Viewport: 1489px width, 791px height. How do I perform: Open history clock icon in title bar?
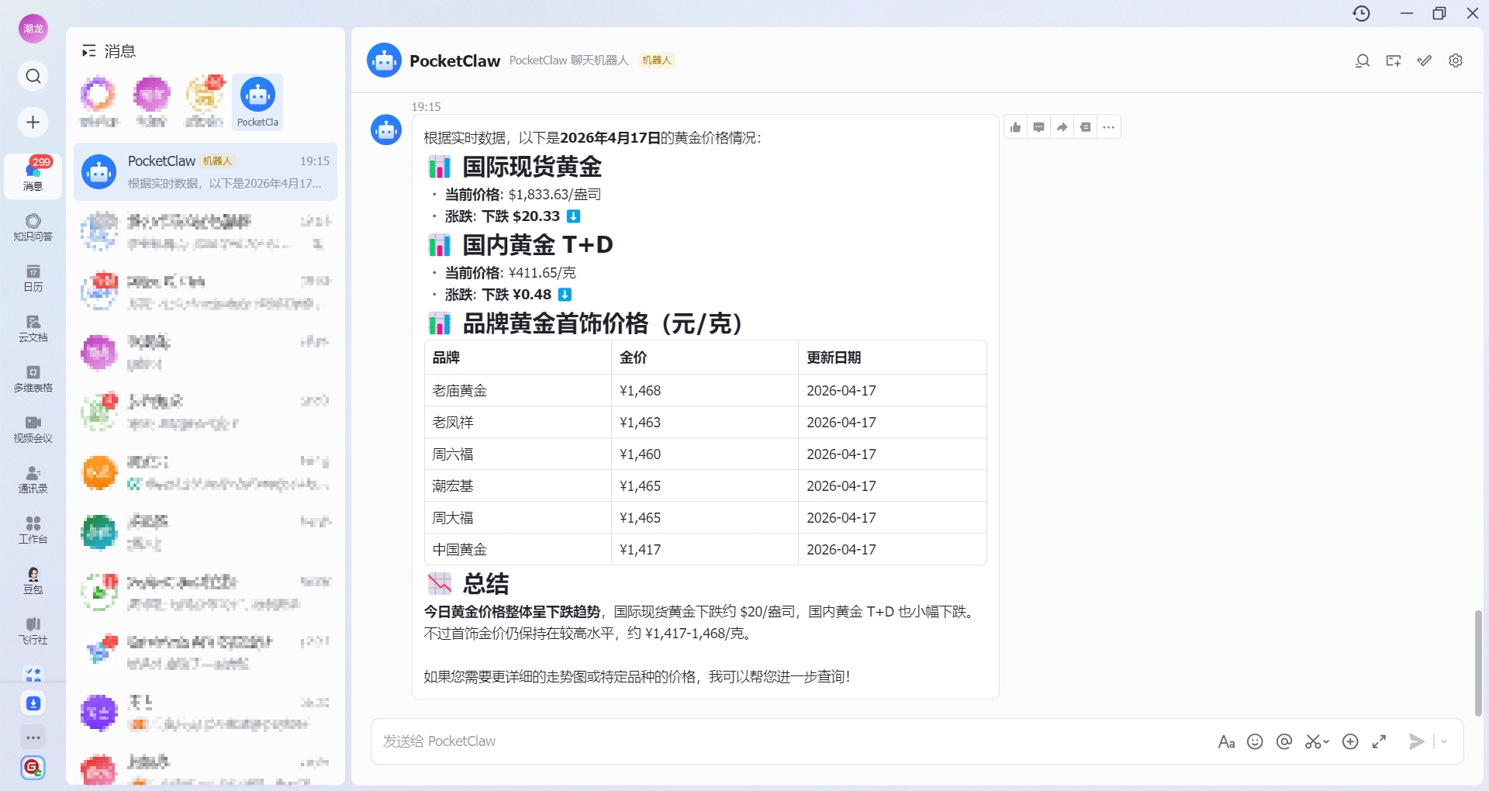click(1362, 13)
